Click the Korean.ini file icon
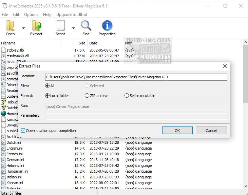Screen dimensions: 248x195 click(3, 183)
